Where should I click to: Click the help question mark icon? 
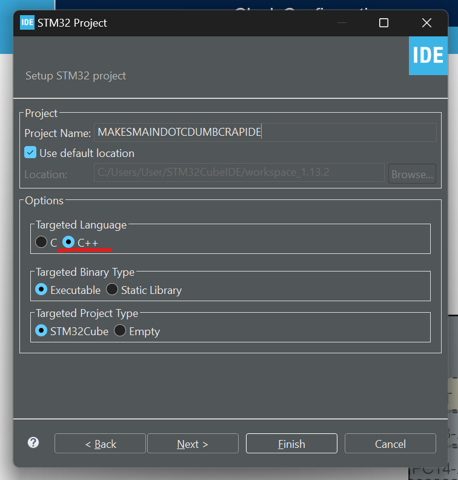33,442
